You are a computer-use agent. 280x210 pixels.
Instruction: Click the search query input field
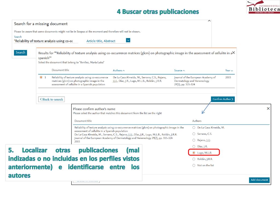46,41
